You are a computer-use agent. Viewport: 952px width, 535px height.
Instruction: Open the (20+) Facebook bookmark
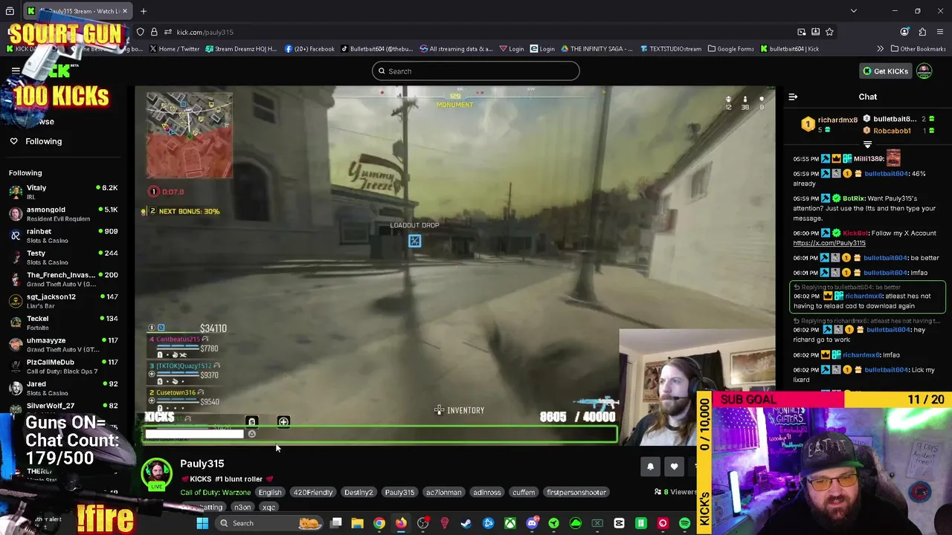(x=309, y=49)
